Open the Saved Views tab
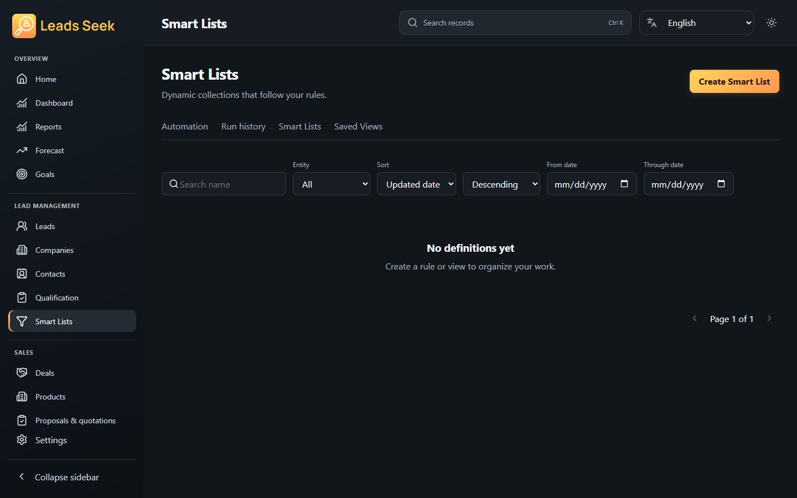797x498 pixels. pyautogui.click(x=358, y=127)
